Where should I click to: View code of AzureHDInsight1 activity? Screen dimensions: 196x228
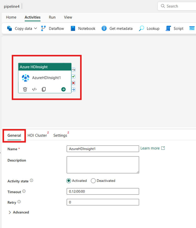34,89
